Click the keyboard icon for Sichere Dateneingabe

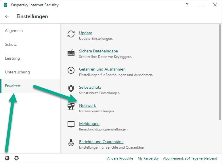click(71, 52)
